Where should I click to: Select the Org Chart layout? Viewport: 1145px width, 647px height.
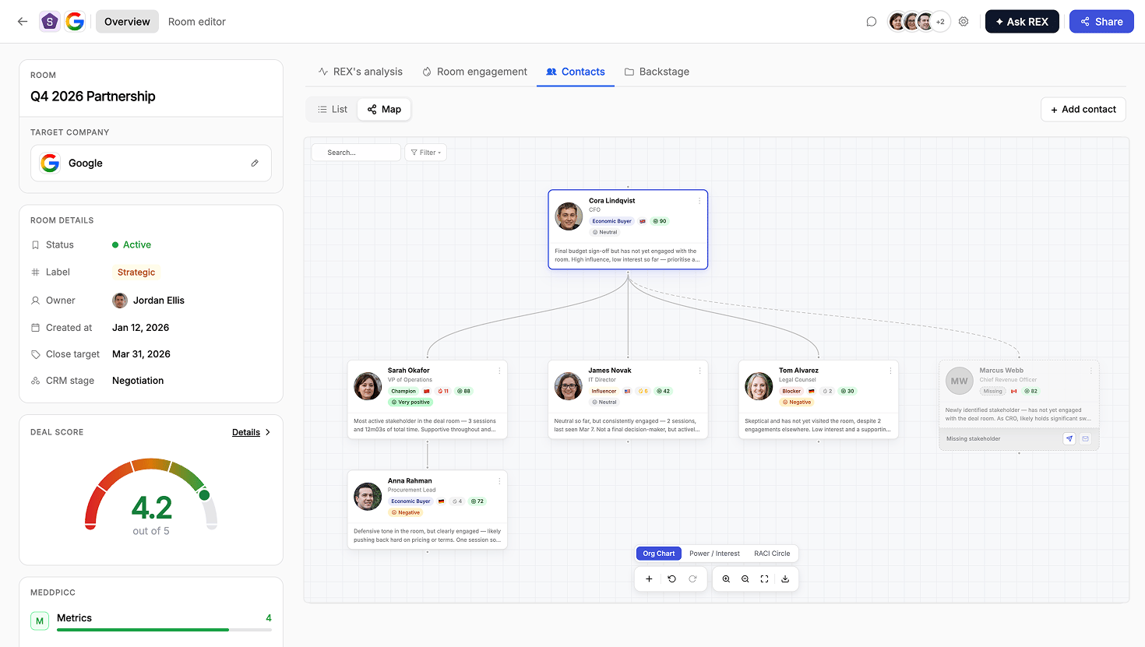[659, 554]
